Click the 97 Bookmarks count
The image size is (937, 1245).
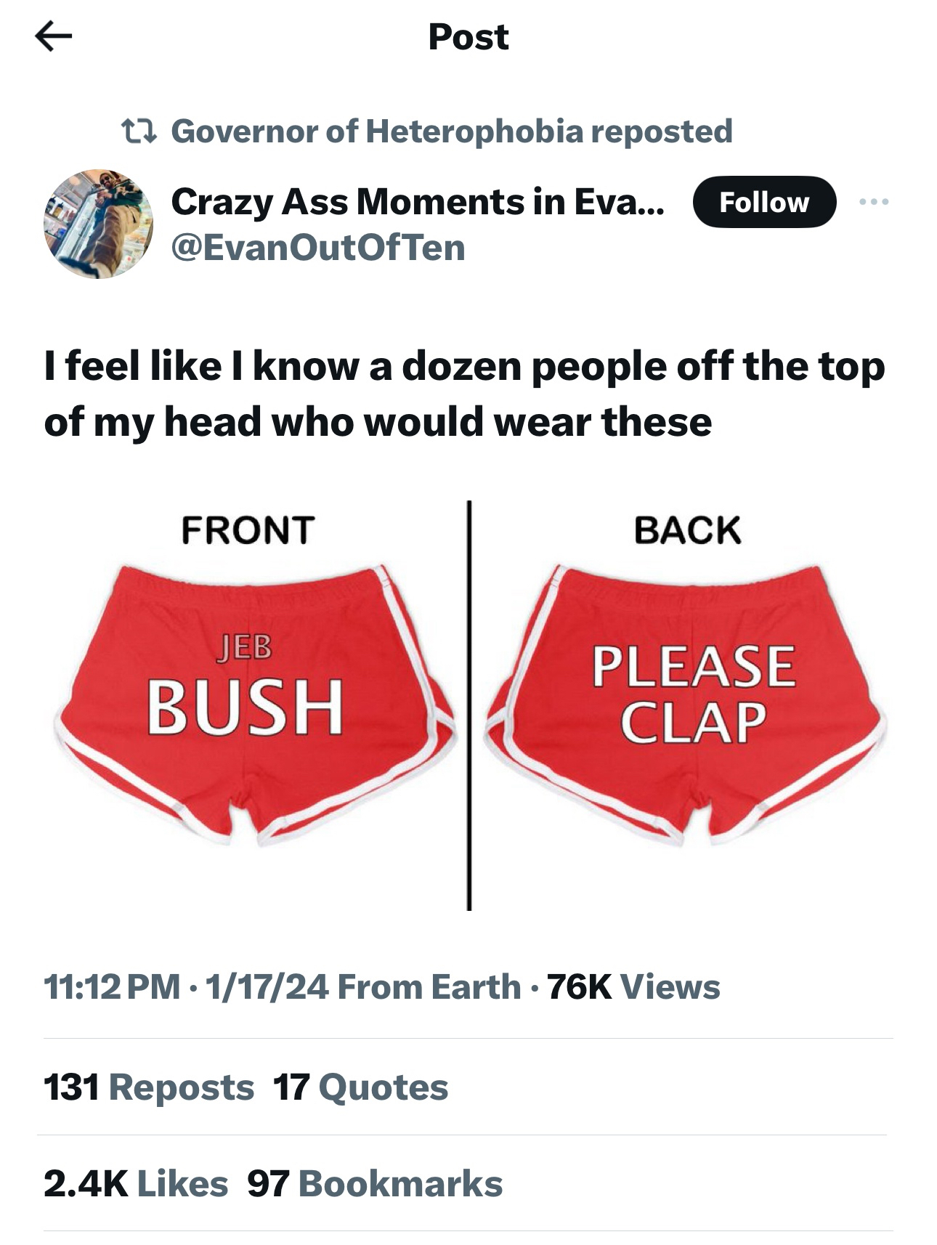pos(375,1183)
